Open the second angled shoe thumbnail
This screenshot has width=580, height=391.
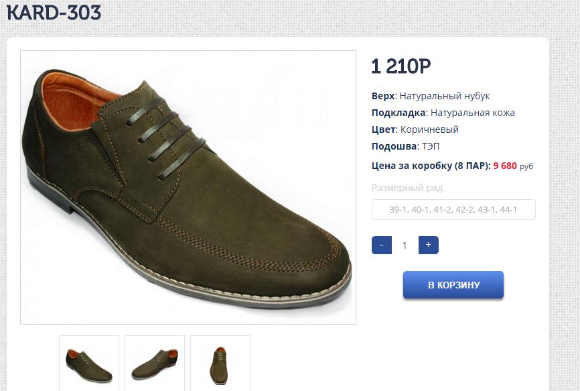click(x=155, y=363)
